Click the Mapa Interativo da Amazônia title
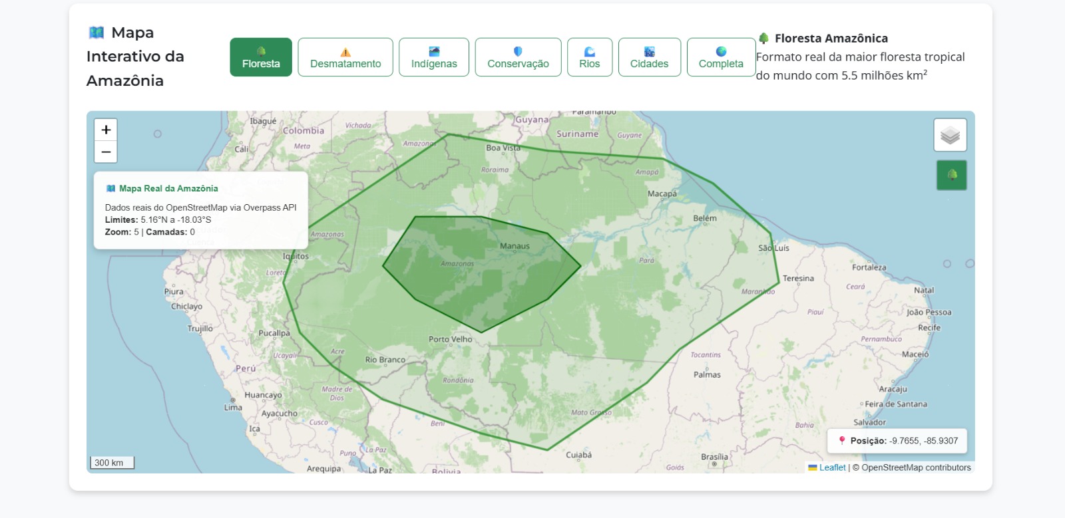 (x=135, y=57)
